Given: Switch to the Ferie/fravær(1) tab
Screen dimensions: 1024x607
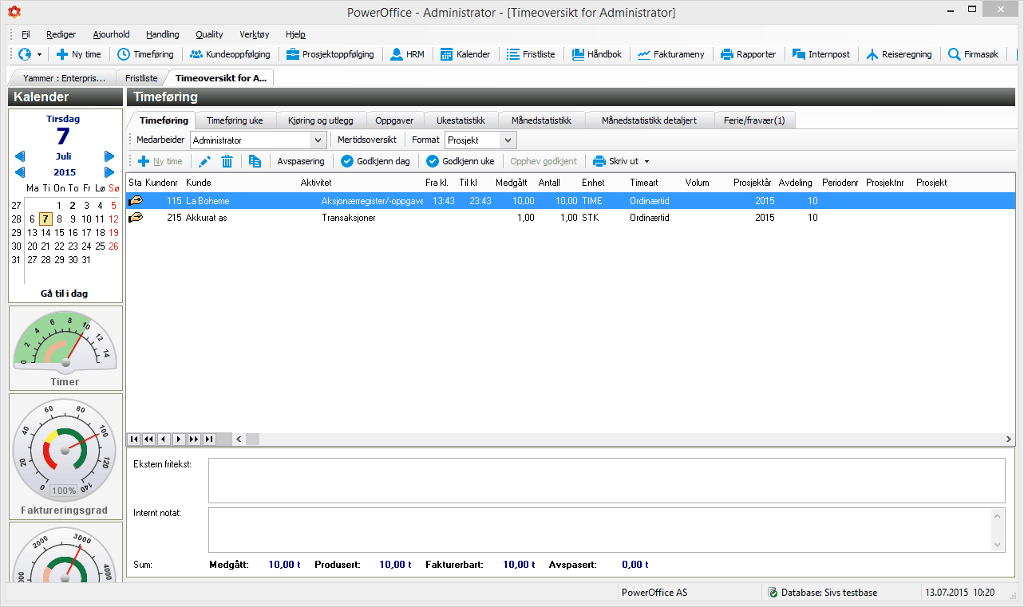Looking at the screenshot, I should pos(754,120).
